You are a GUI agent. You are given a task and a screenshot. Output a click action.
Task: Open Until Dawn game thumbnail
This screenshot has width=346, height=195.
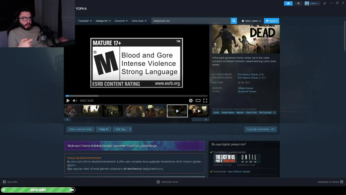(x=249, y=158)
